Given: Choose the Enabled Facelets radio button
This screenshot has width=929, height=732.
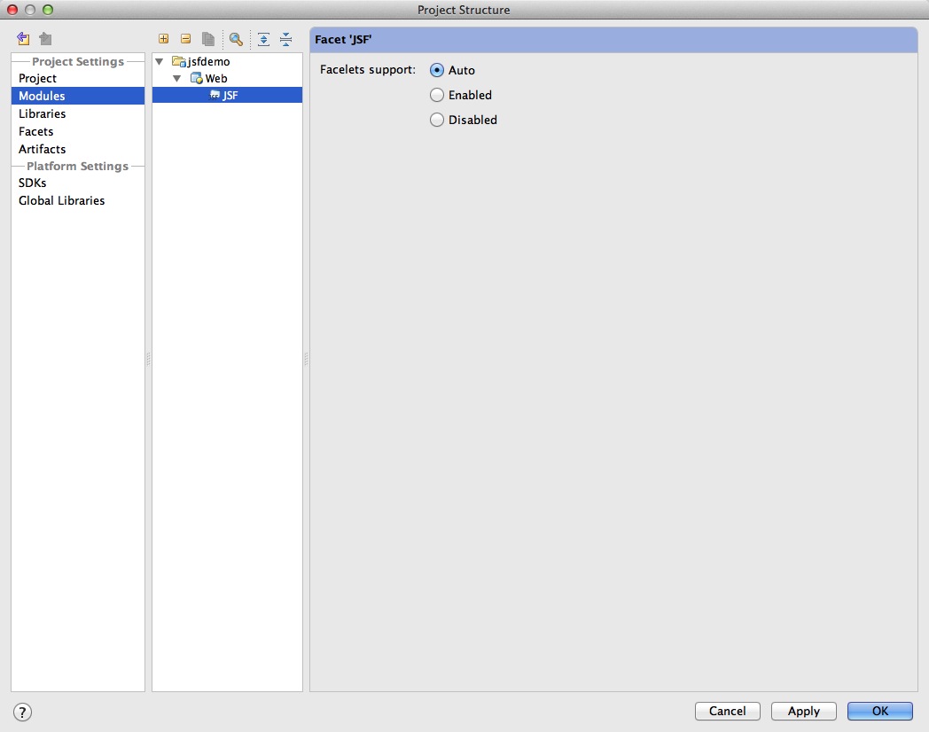Looking at the screenshot, I should (436, 95).
